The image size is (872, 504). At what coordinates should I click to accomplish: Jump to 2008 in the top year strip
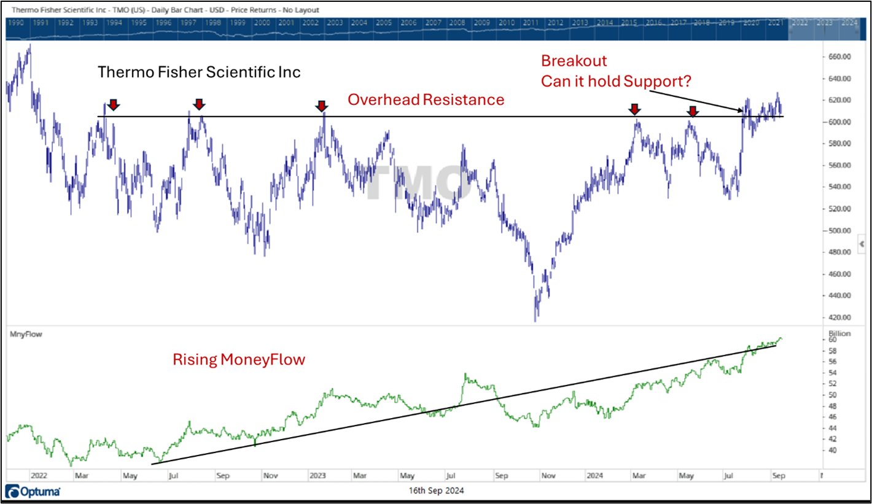tap(457, 23)
